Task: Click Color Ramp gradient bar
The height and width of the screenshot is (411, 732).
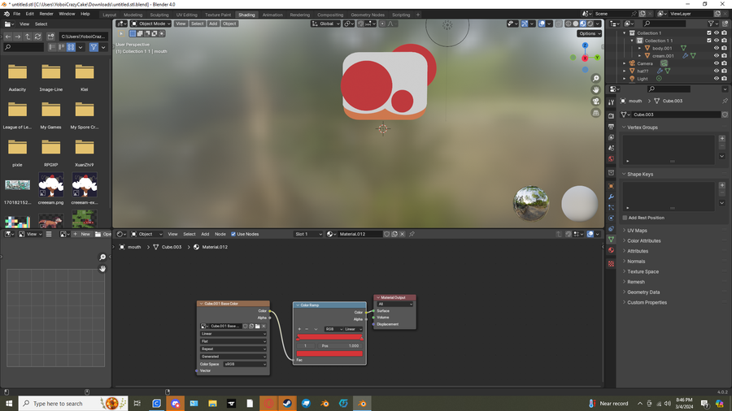Action: (329, 337)
